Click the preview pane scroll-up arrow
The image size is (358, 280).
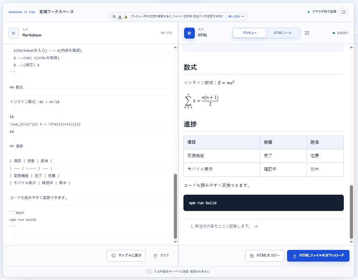(x=351, y=47)
